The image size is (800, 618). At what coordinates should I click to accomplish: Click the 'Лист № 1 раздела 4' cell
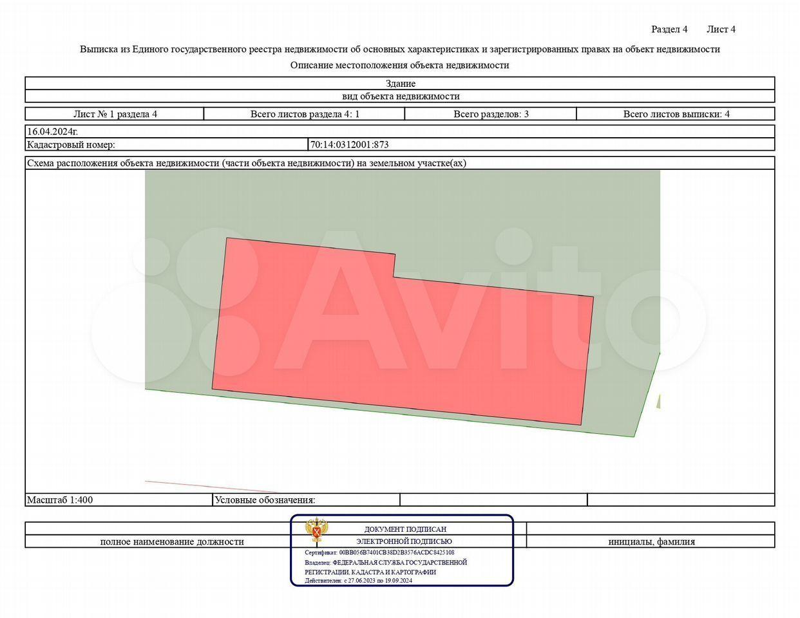coord(115,114)
